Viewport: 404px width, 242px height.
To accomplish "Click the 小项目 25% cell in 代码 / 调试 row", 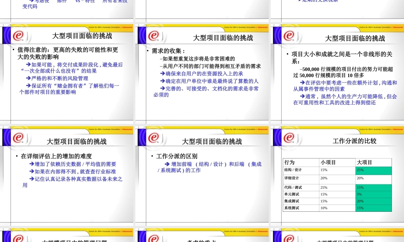I will [x=337, y=188].
